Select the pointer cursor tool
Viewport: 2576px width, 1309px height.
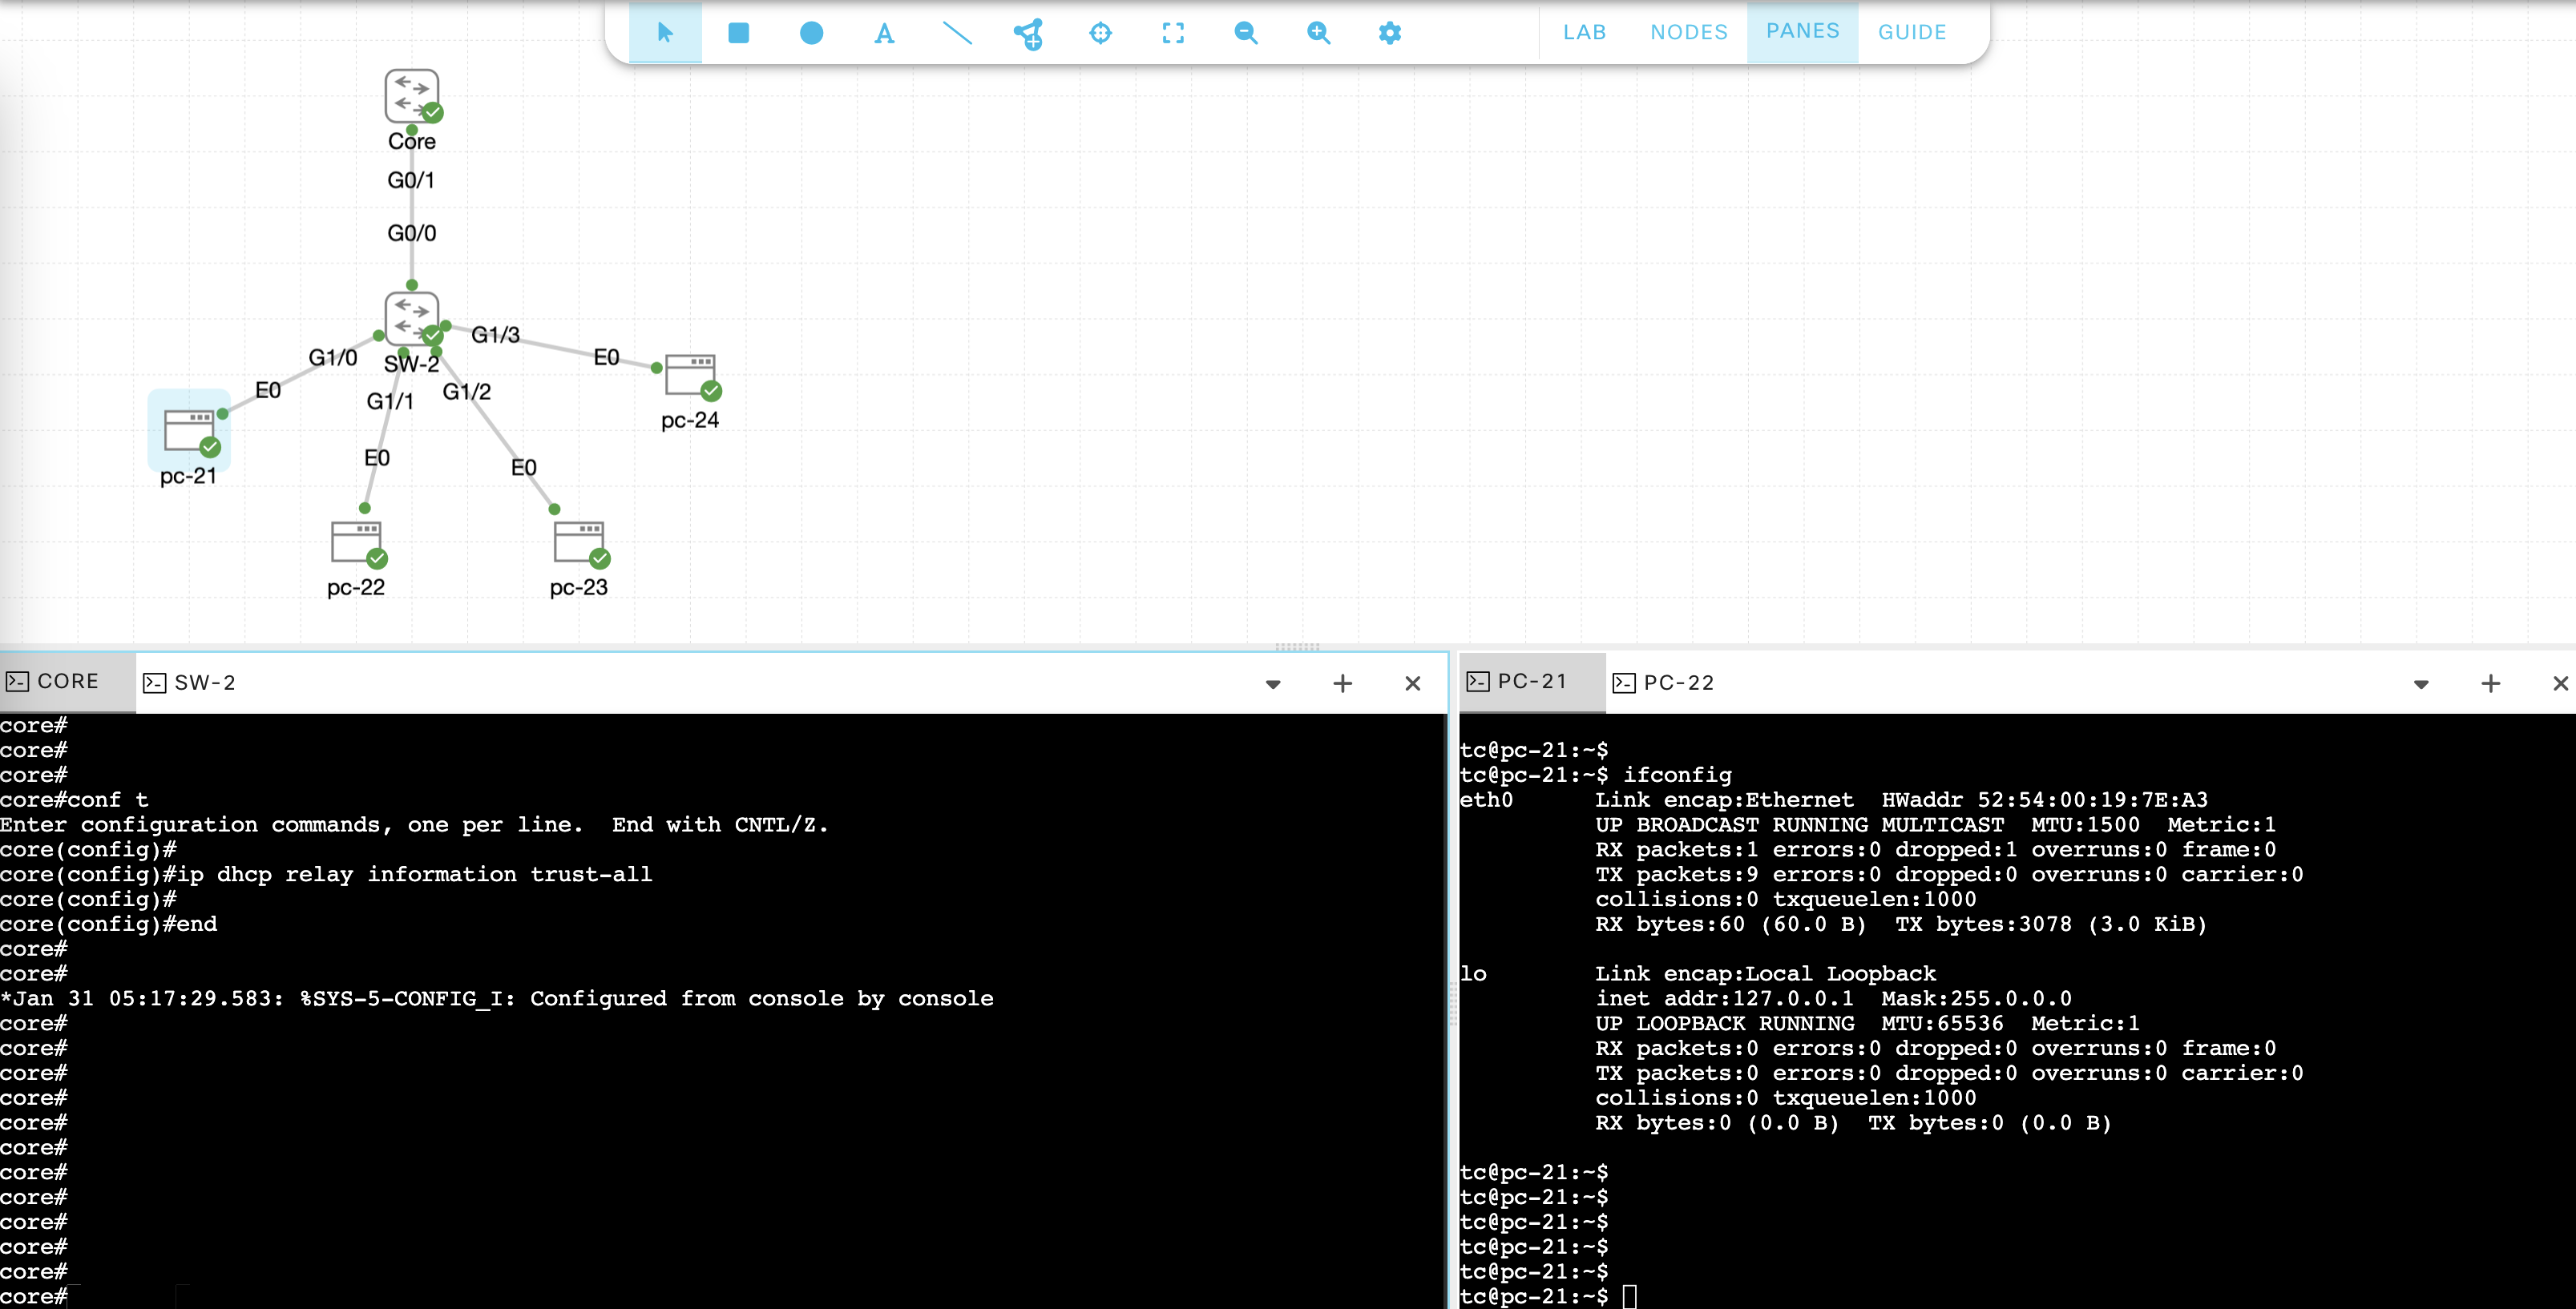665,33
